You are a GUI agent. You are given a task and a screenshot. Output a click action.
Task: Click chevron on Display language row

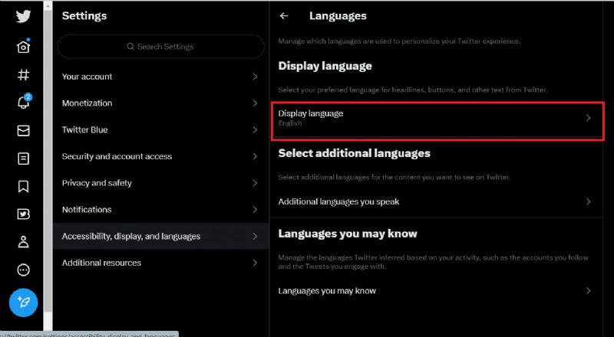coord(588,118)
